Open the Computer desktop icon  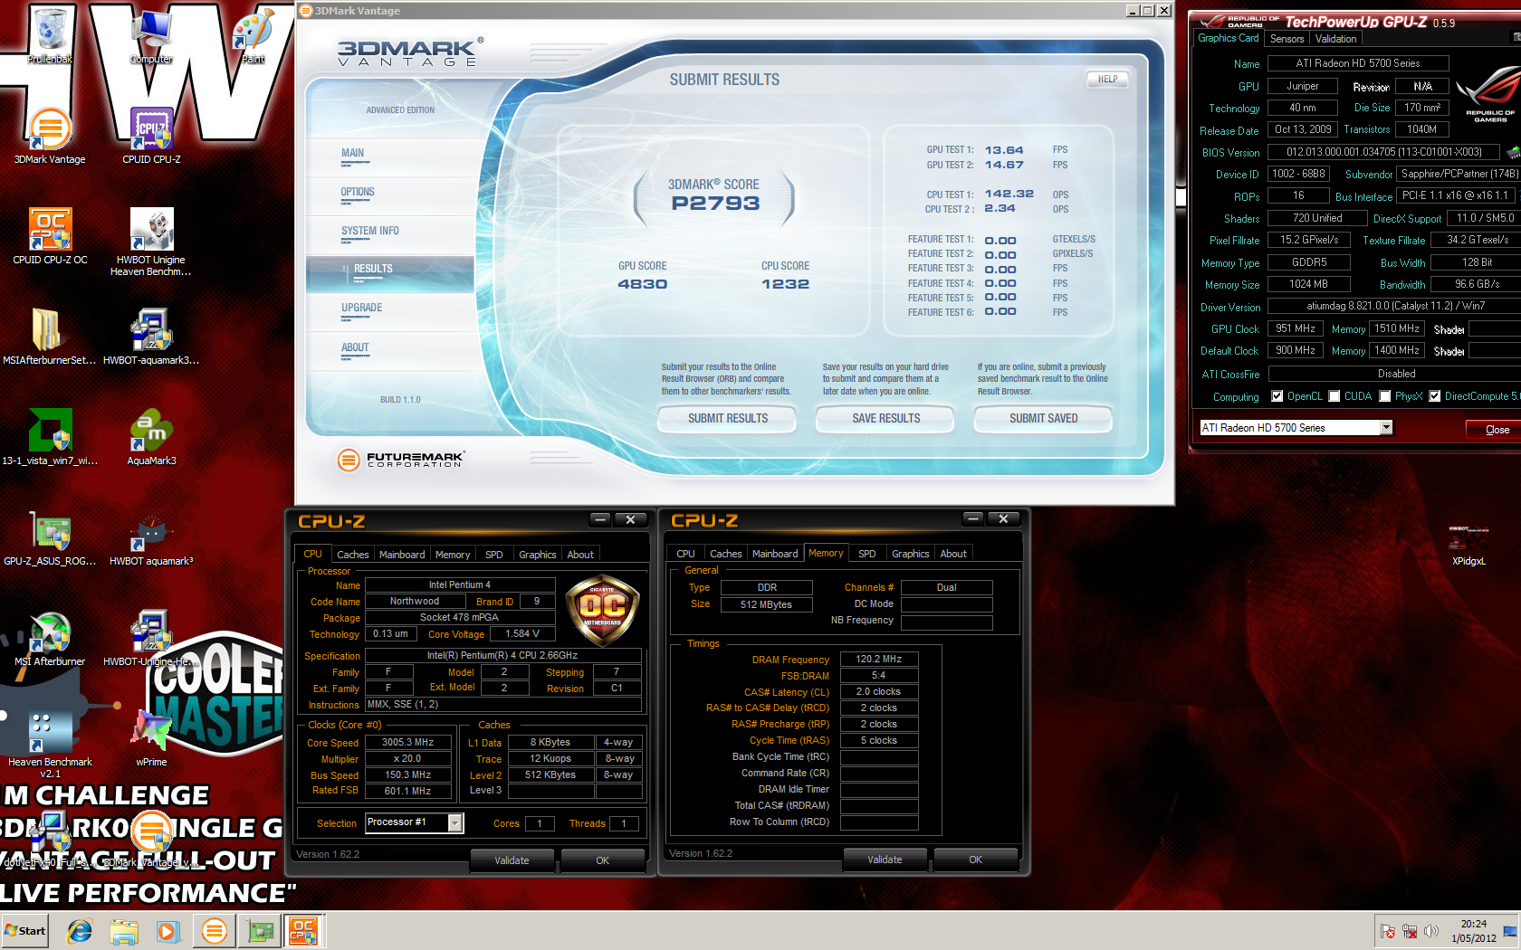(151, 36)
